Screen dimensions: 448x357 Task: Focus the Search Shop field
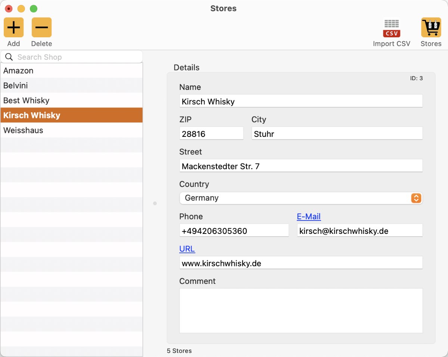pos(72,57)
